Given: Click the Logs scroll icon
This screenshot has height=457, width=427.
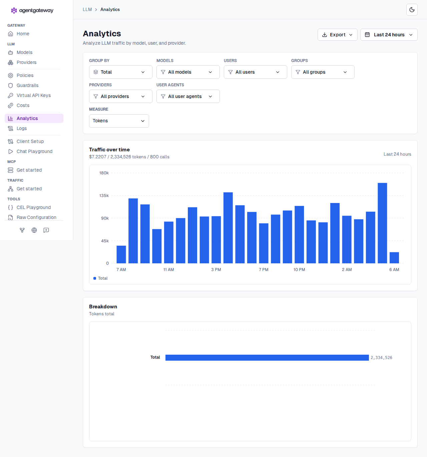Looking at the screenshot, I should [11, 128].
